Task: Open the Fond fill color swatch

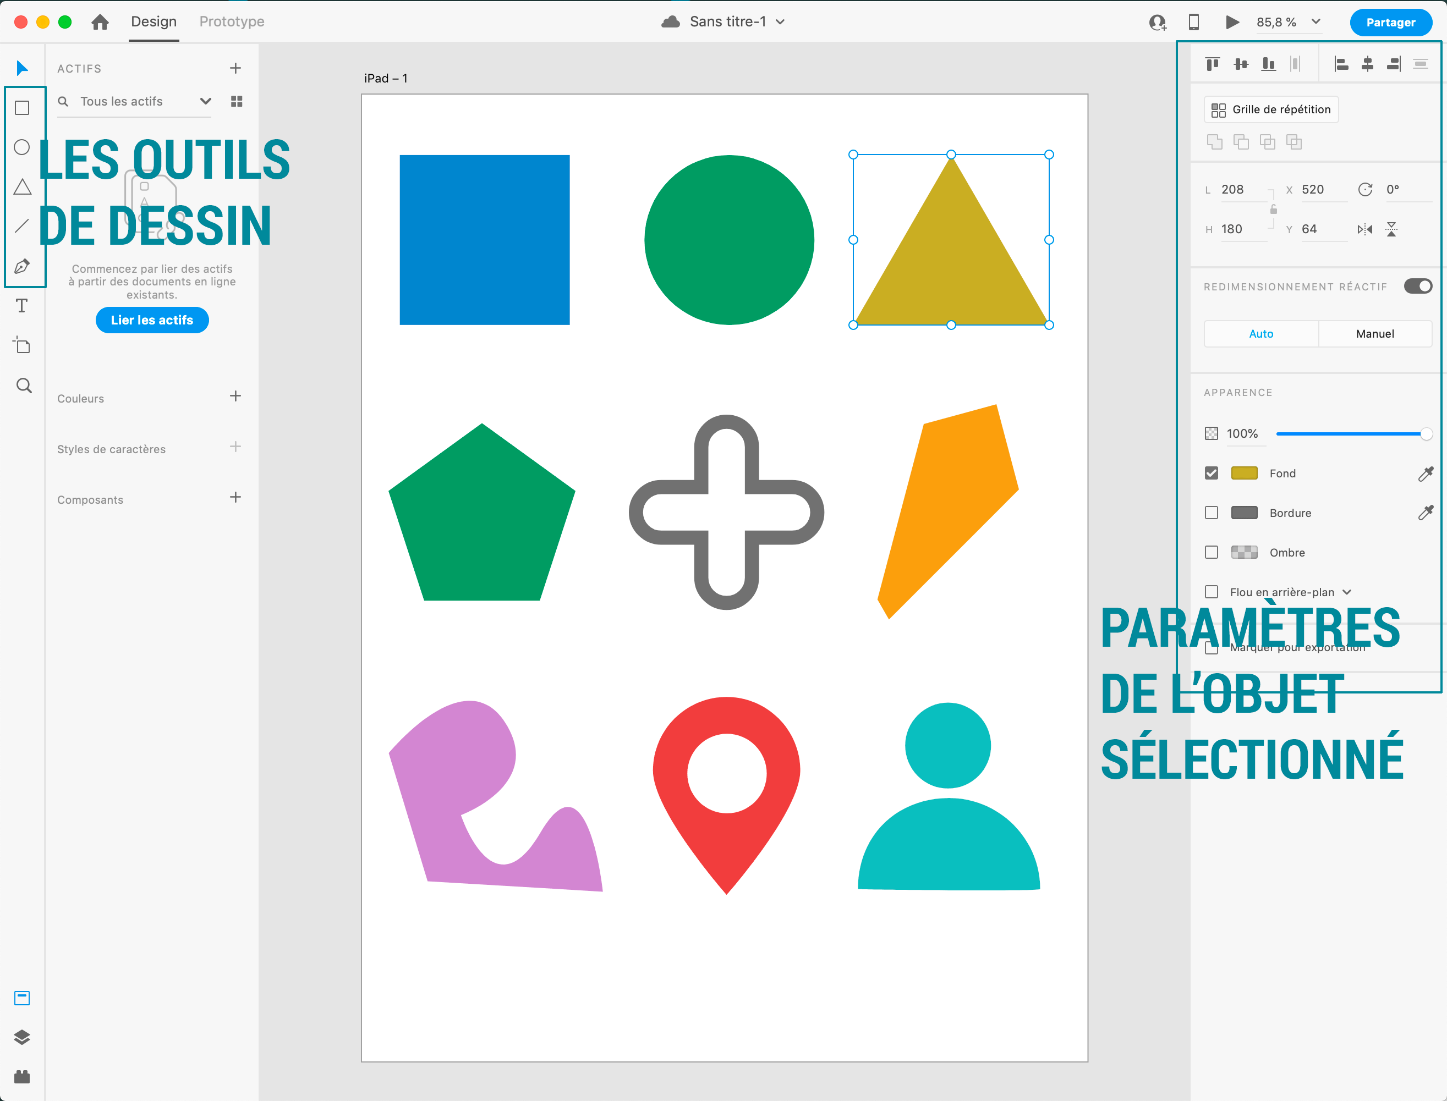Action: point(1244,473)
